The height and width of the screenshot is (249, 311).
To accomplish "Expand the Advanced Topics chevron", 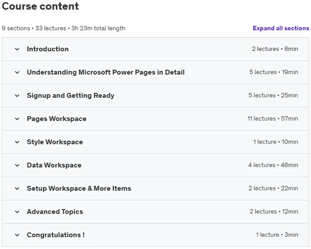I will [17, 212].
